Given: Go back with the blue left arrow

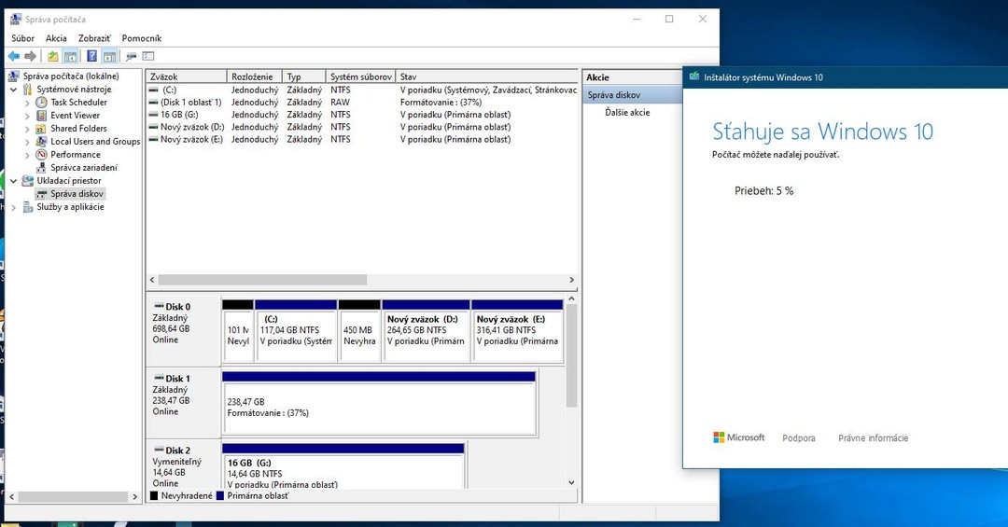Looking at the screenshot, I should pos(14,57).
